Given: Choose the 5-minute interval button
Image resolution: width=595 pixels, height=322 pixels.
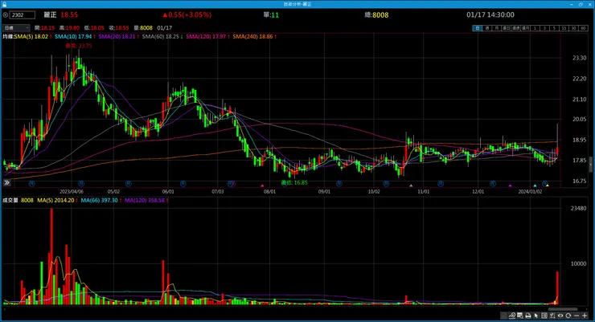Looking at the screenshot, I should pos(554,28).
